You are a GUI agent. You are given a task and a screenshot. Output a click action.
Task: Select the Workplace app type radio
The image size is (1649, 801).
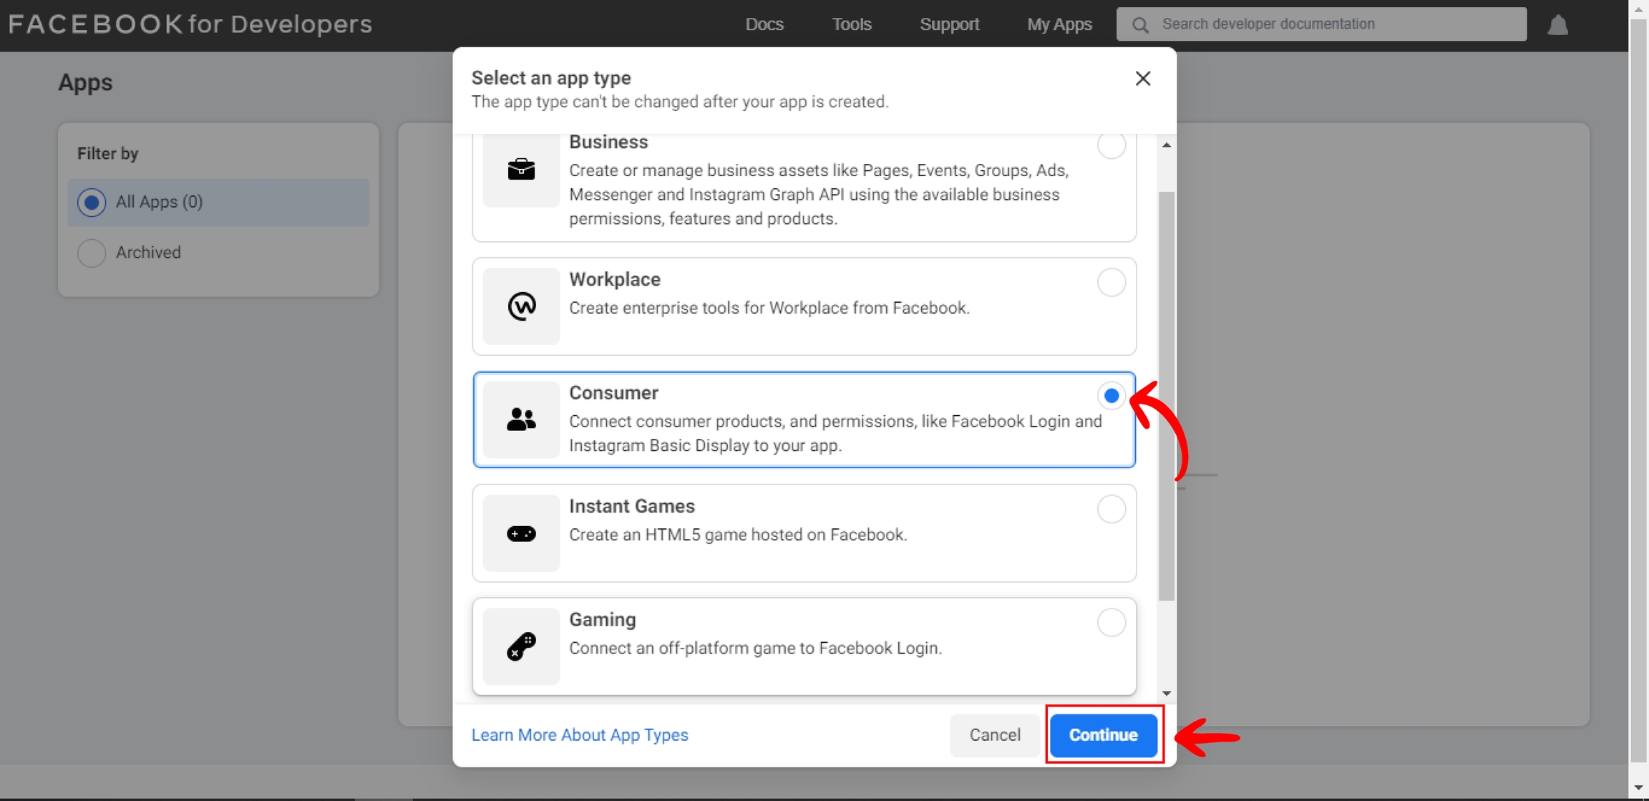coord(1111,282)
